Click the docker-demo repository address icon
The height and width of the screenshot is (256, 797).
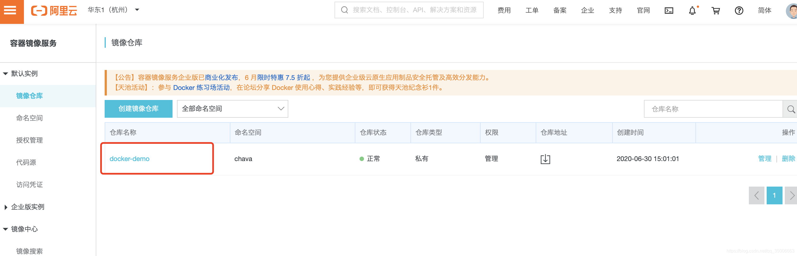(545, 159)
